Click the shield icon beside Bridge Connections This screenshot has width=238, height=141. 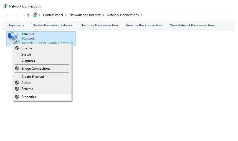(x=17, y=69)
